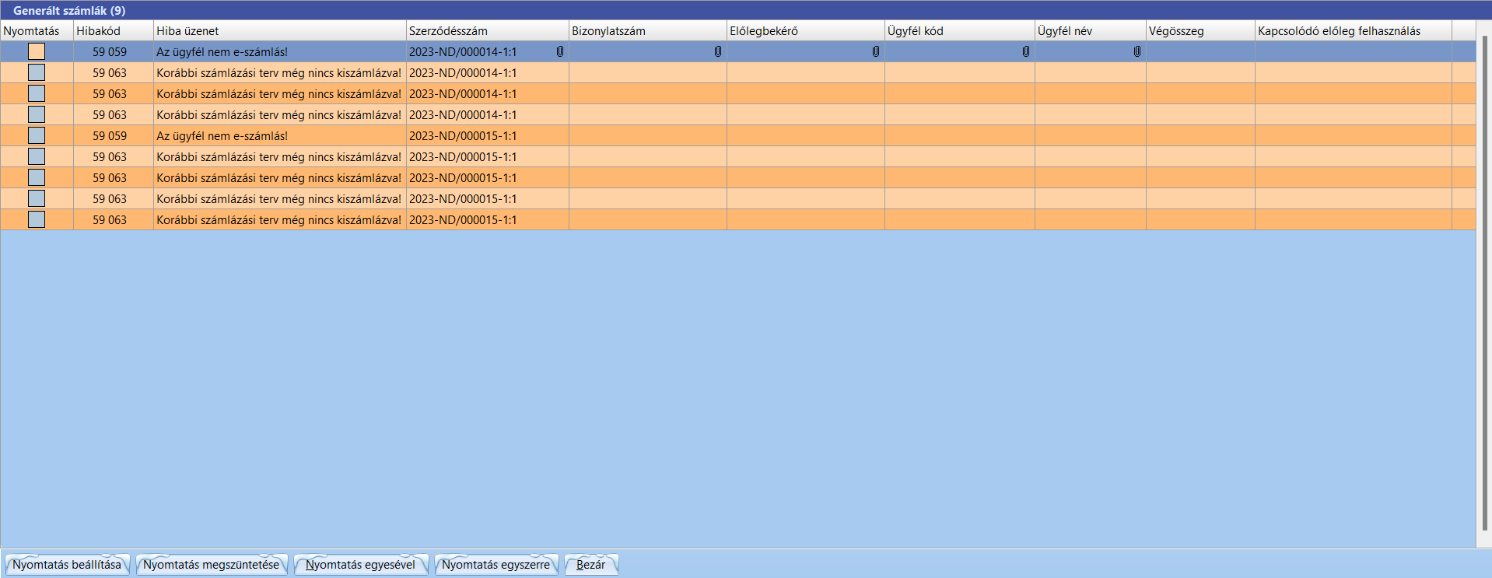Image resolution: width=1492 pixels, height=578 pixels.
Task: Check the third 59 063 row of contract 000015
Action: pyautogui.click(x=37, y=198)
